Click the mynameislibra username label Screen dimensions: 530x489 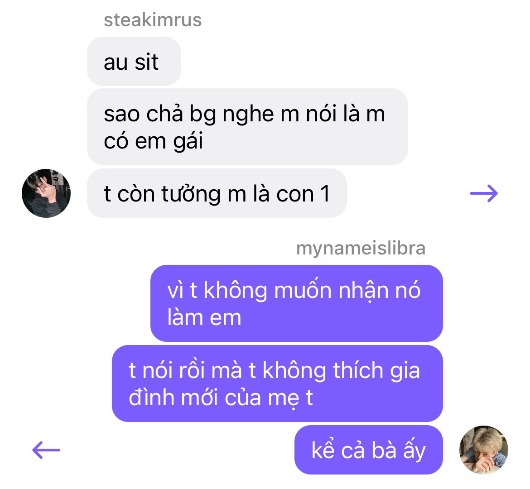361,248
